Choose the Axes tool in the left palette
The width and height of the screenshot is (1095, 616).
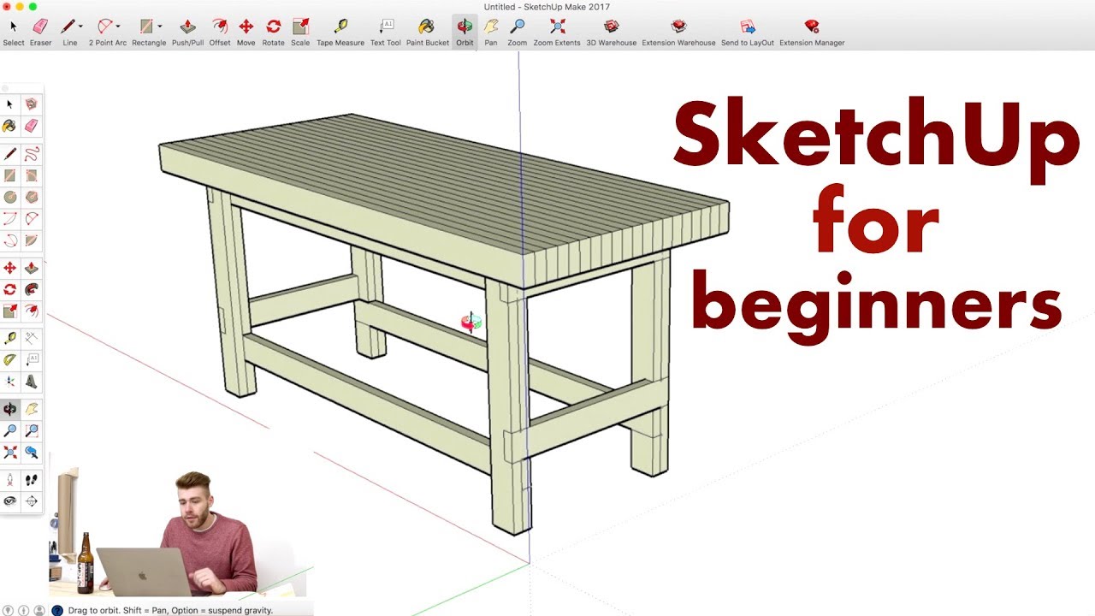point(10,382)
